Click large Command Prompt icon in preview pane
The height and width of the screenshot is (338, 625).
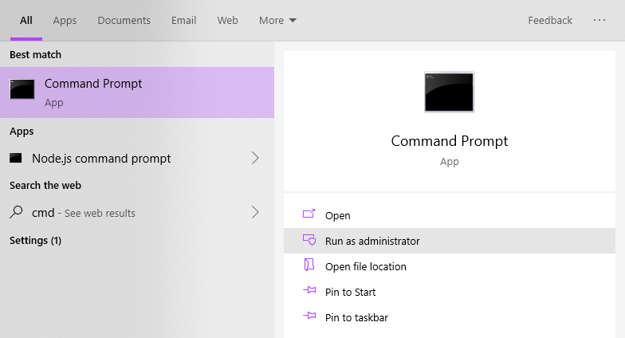coord(449,92)
